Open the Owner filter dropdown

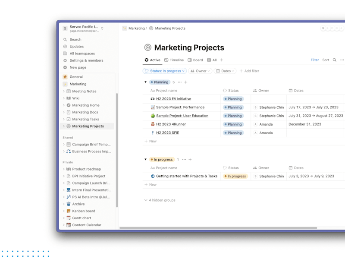[x=200, y=71]
